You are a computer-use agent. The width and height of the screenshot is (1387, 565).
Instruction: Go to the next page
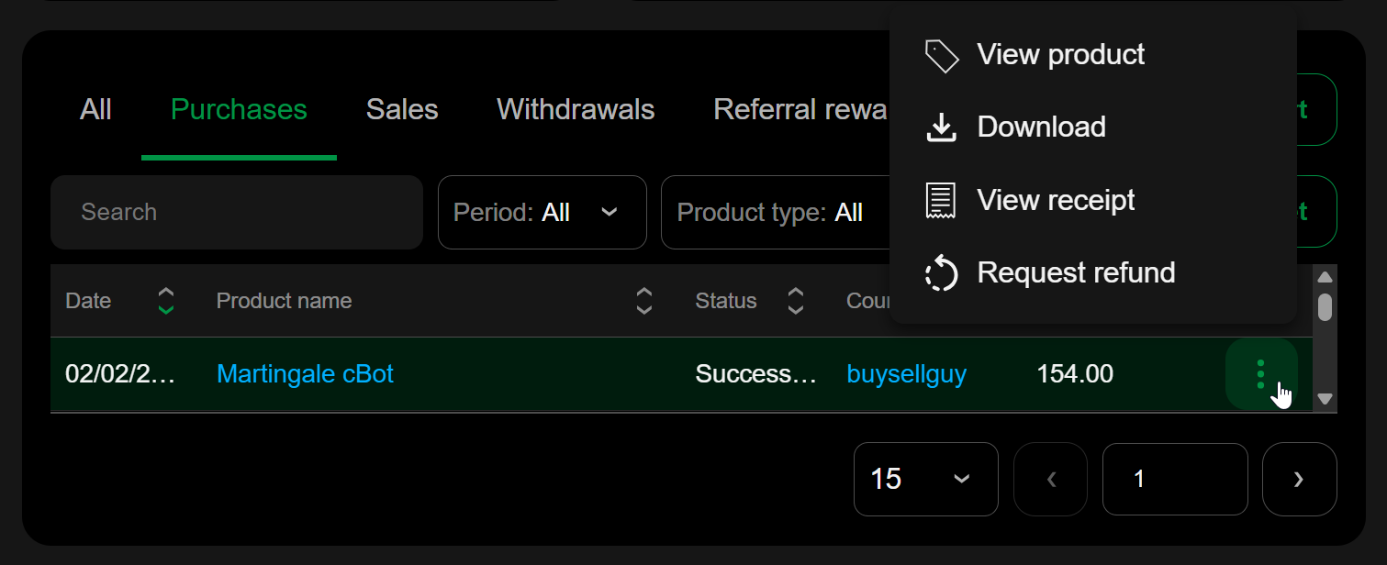click(x=1299, y=479)
